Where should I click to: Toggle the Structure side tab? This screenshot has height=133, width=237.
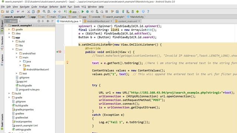coord(2,43)
